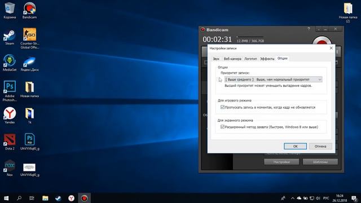Switch to the Логотип tab
Viewport: 361px width, 203px height.
[250, 59]
